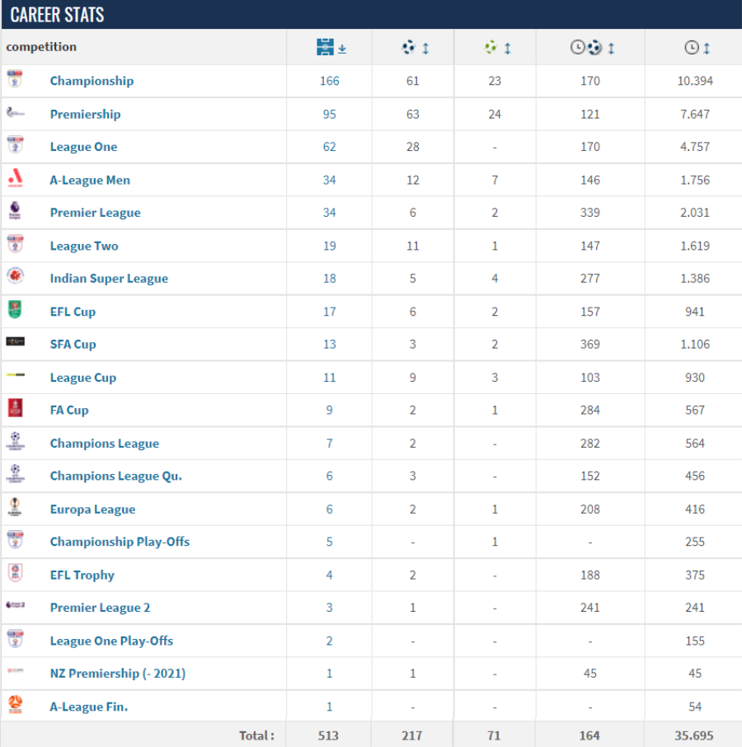
Task: Open NZ Premiership (- 2021) link
Action: pyautogui.click(x=117, y=674)
